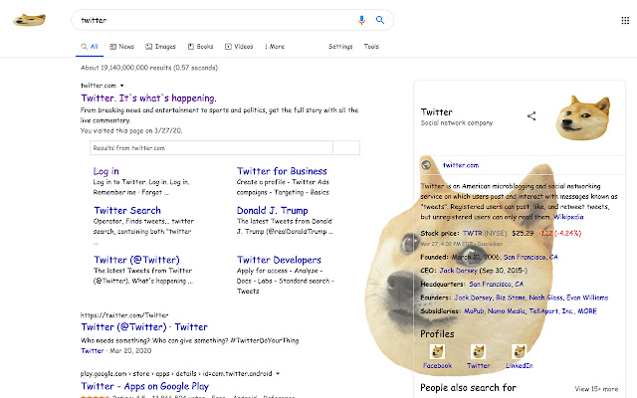
Task: Click the small Twitter link under tweet result
Action: coord(93,351)
